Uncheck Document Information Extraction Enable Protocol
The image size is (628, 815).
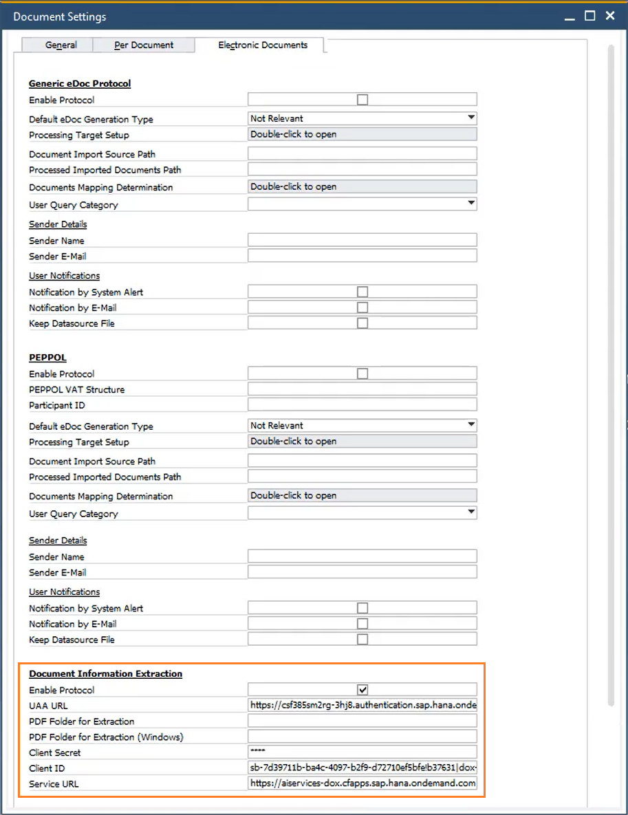[362, 690]
